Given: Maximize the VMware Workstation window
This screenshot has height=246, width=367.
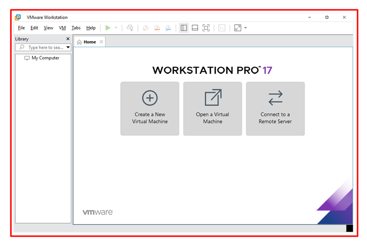Looking at the screenshot, I should tap(327, 17).
